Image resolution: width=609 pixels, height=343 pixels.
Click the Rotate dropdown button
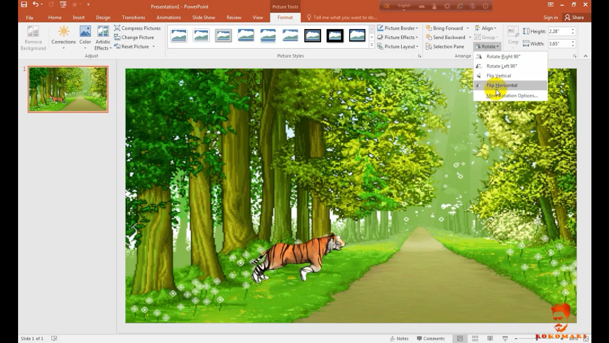click(x=487, y=47)
